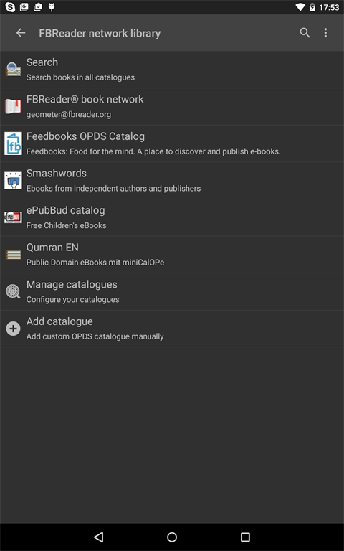Tap geometer@fbreader.org account text
This screenshot has height=551, width=344.
pos(69,115)
